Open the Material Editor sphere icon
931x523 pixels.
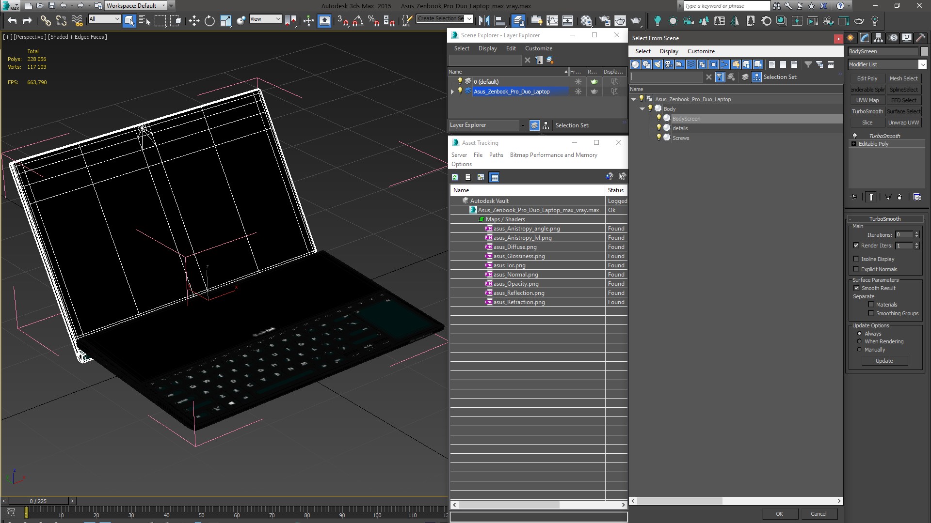coord(586,20)
